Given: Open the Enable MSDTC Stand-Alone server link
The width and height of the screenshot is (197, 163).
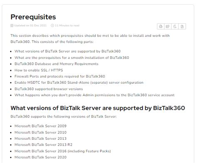Looking at the screenshot, I should point(79,83).
